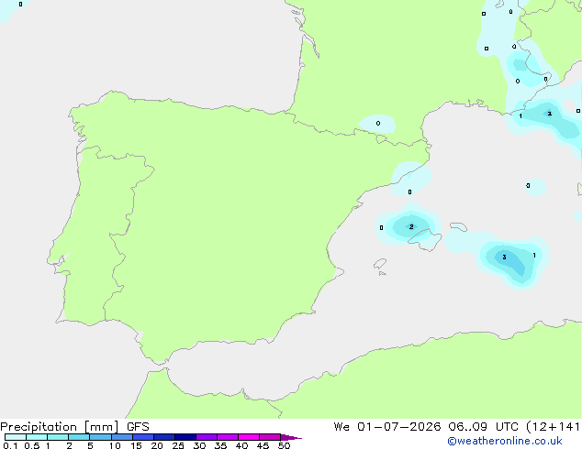The image size is (582, 449).
Task: Click the "(12+141" forecast offset text
Action: coord(553,427)
